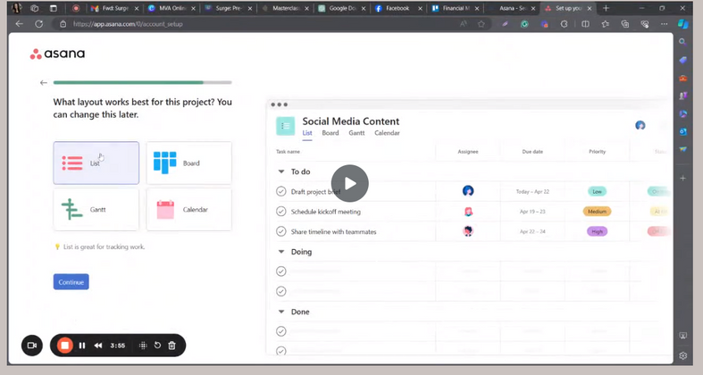Viewport: 703px width, 375px height.
Task: Click the Social Media Content title
Action: click(x=350, y=121)
